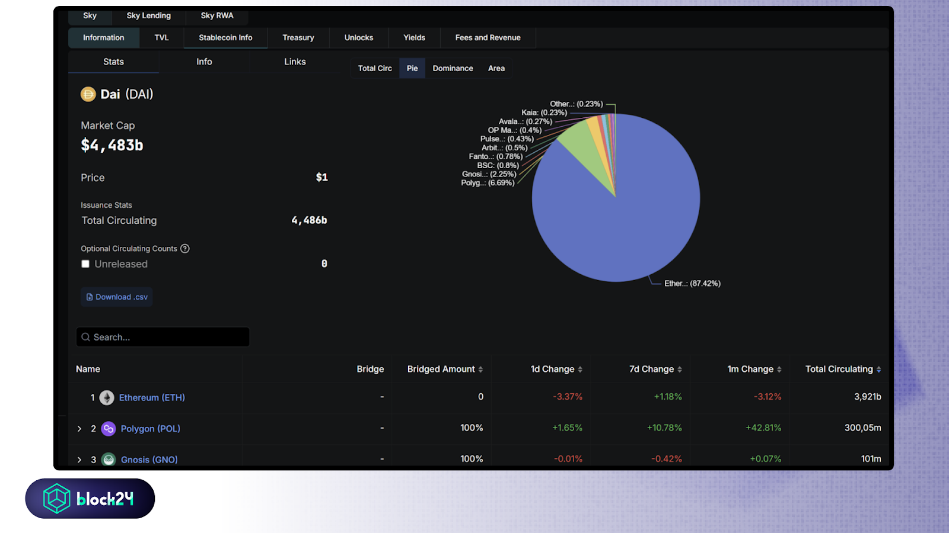This screenshot has width=949, height=533.
Task: Click the Fanto..: (0.78%) pie label
Action: click(x=496, y=156)
